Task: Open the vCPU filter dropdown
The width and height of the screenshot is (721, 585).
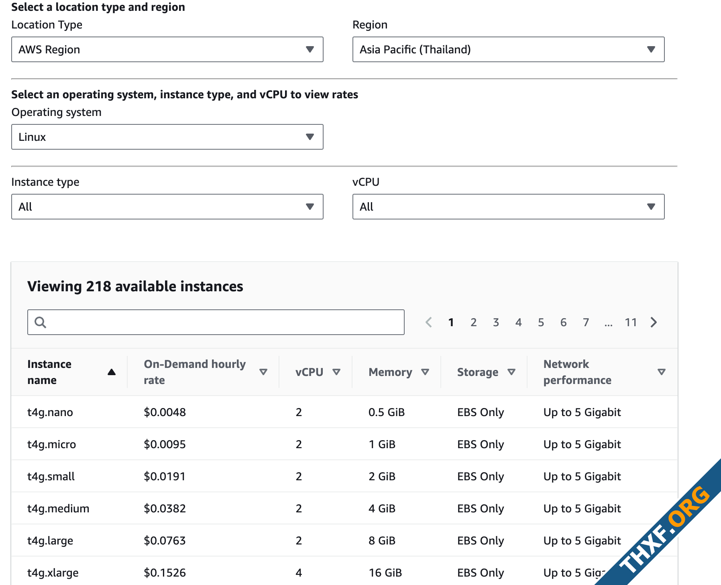Action: point(508,207)
